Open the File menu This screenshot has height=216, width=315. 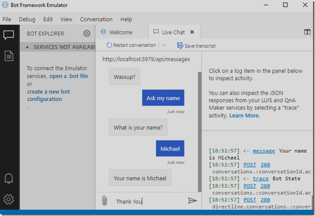coord(7,20)
